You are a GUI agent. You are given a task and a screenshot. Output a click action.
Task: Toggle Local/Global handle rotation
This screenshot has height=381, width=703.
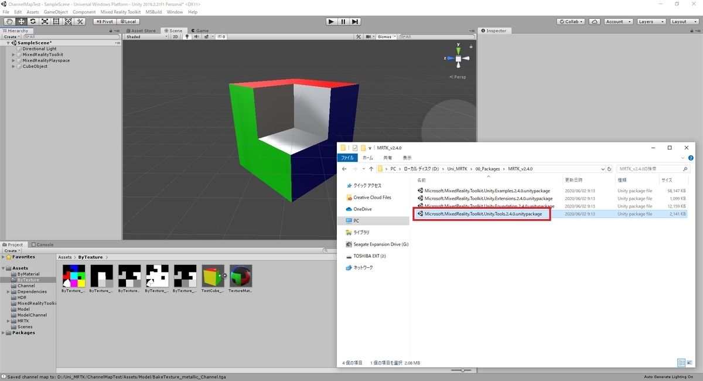(127, 22)
